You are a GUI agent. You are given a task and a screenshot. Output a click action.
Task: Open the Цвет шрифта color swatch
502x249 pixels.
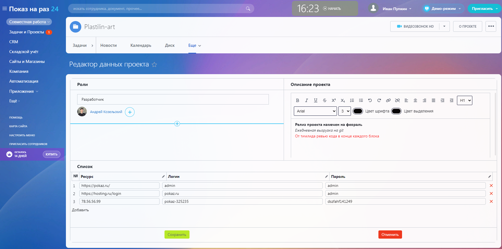click(x=358, y=111)
